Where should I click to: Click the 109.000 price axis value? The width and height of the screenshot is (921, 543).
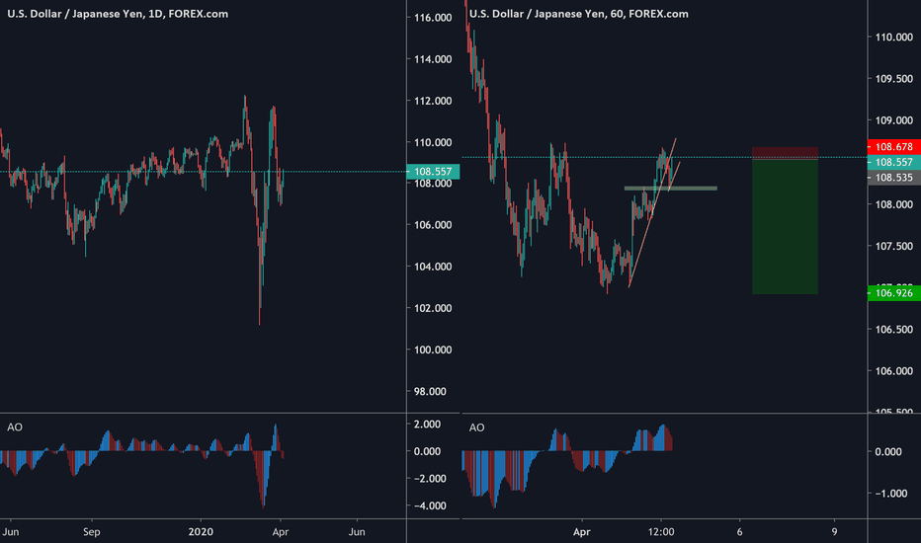click(894, 120)
